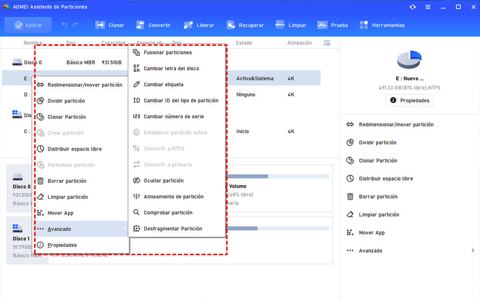Open Propiedades from context menu

[x=81, y=245]
